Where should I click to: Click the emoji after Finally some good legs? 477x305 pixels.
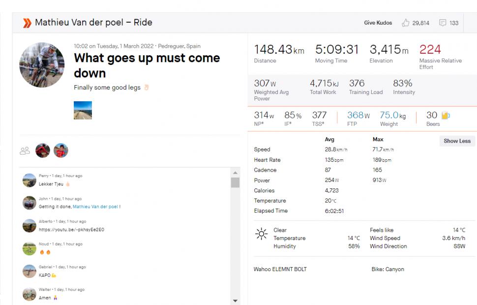tap(147, 88)
